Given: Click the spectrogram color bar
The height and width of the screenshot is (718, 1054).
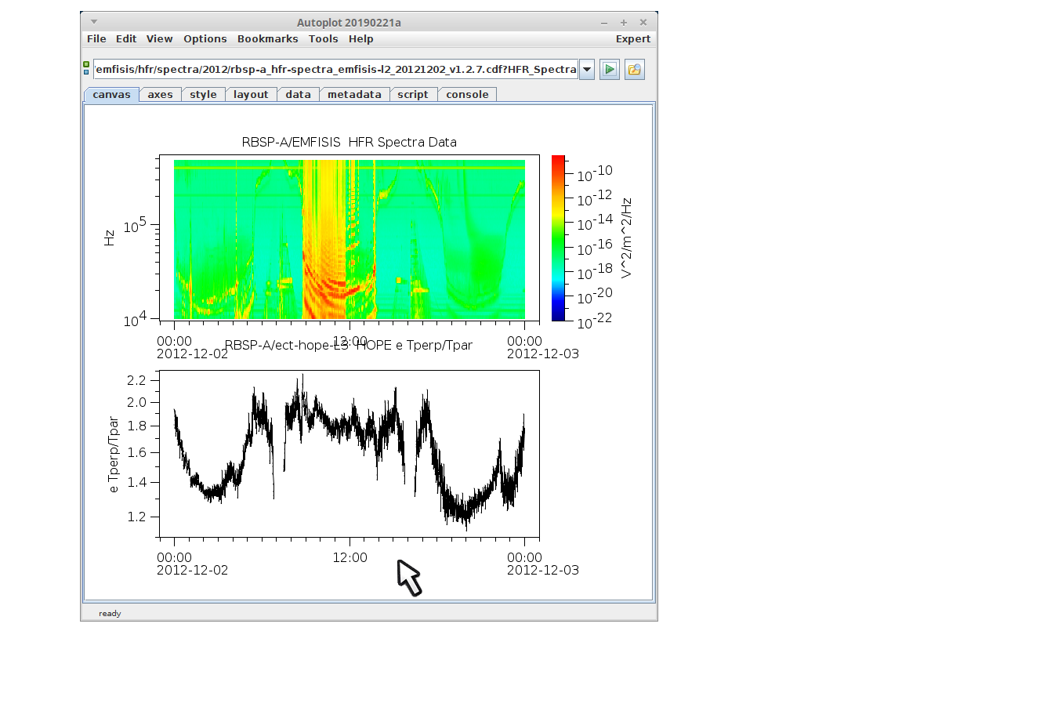Looking at the screenshot, I should click(558, 238).
